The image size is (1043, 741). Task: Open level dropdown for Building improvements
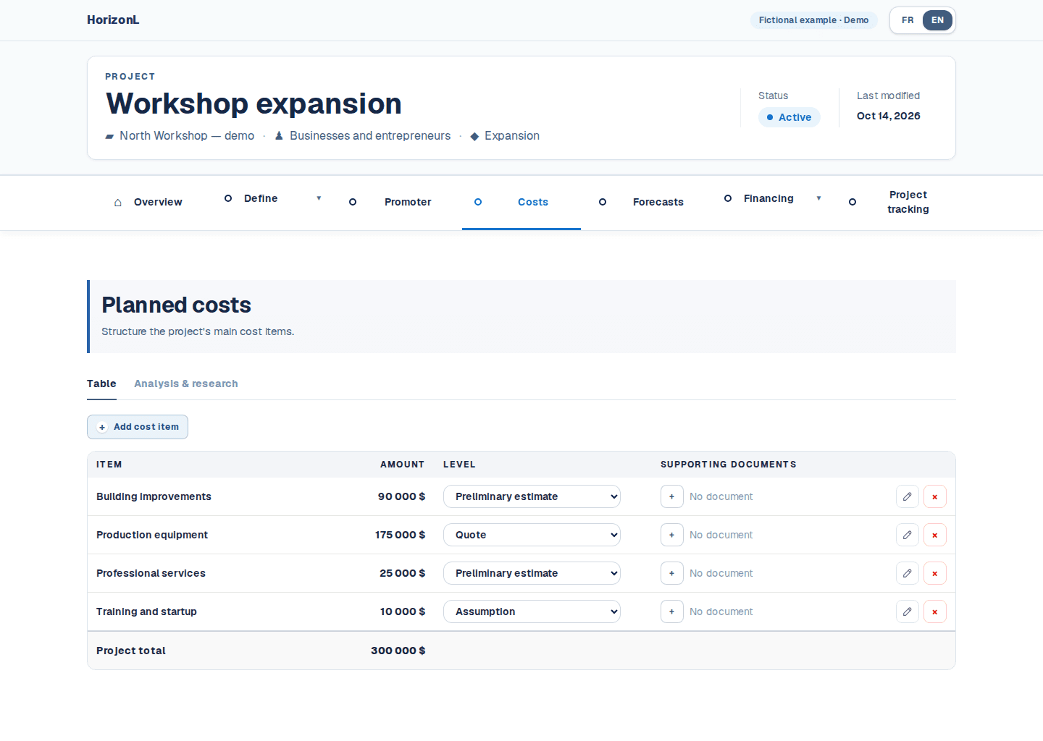coord(532,496)
